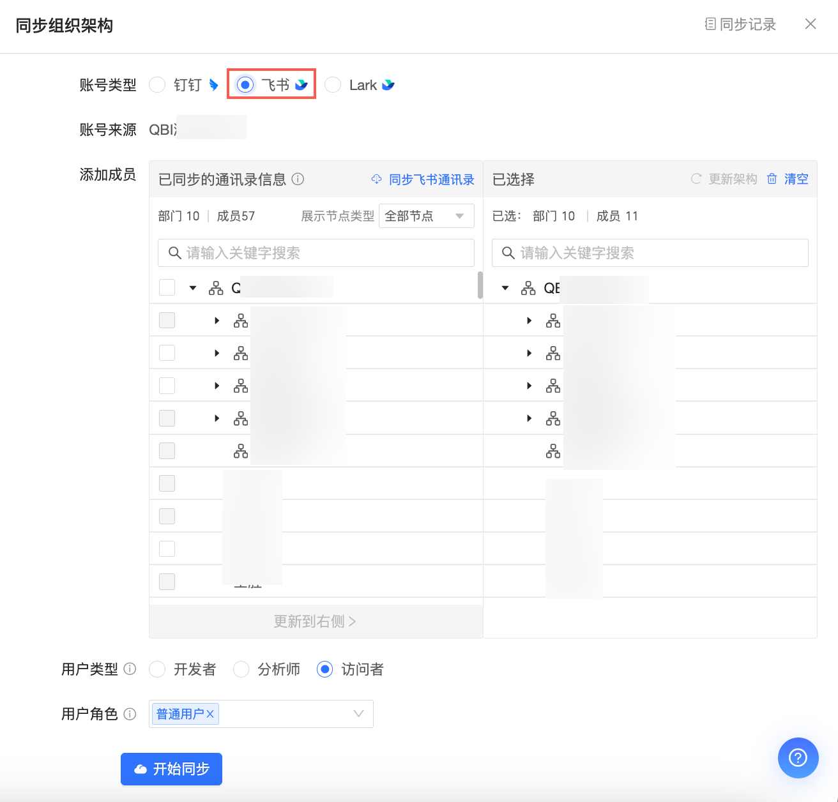Check the first department checkbox in left tree
This screenshot has width=838, height=802.
167,320
